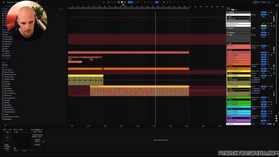
Task: Open Packs under Places
Action: click(x=6, y=65)
